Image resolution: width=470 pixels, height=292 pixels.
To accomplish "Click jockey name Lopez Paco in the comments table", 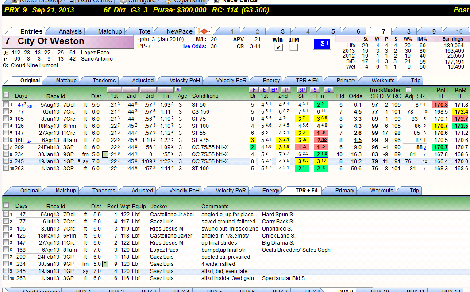I will coord(164,250).
